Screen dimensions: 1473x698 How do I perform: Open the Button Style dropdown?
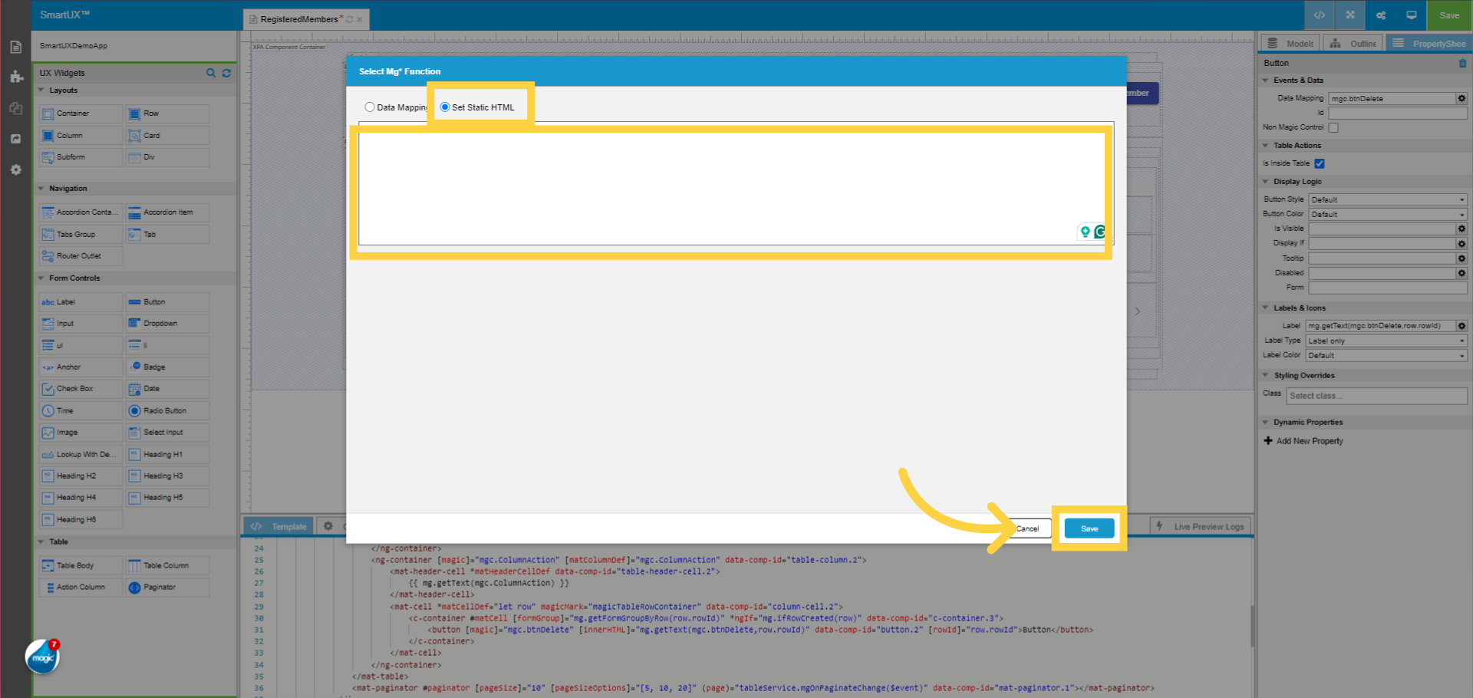click(1388, 199)
